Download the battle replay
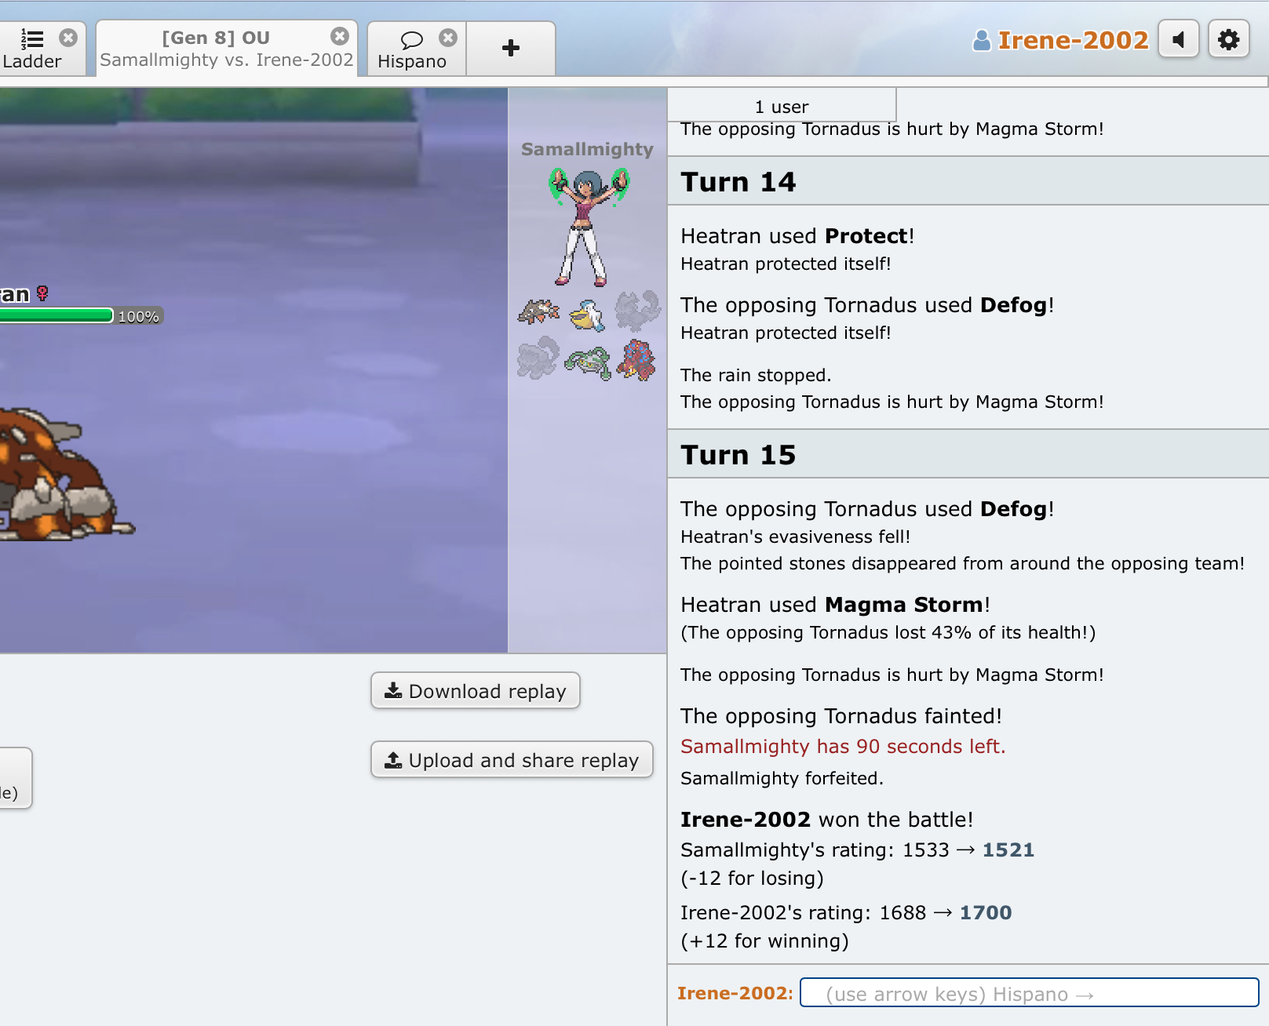Viewport: 1269px width, 1026px height. coord(476,690)
